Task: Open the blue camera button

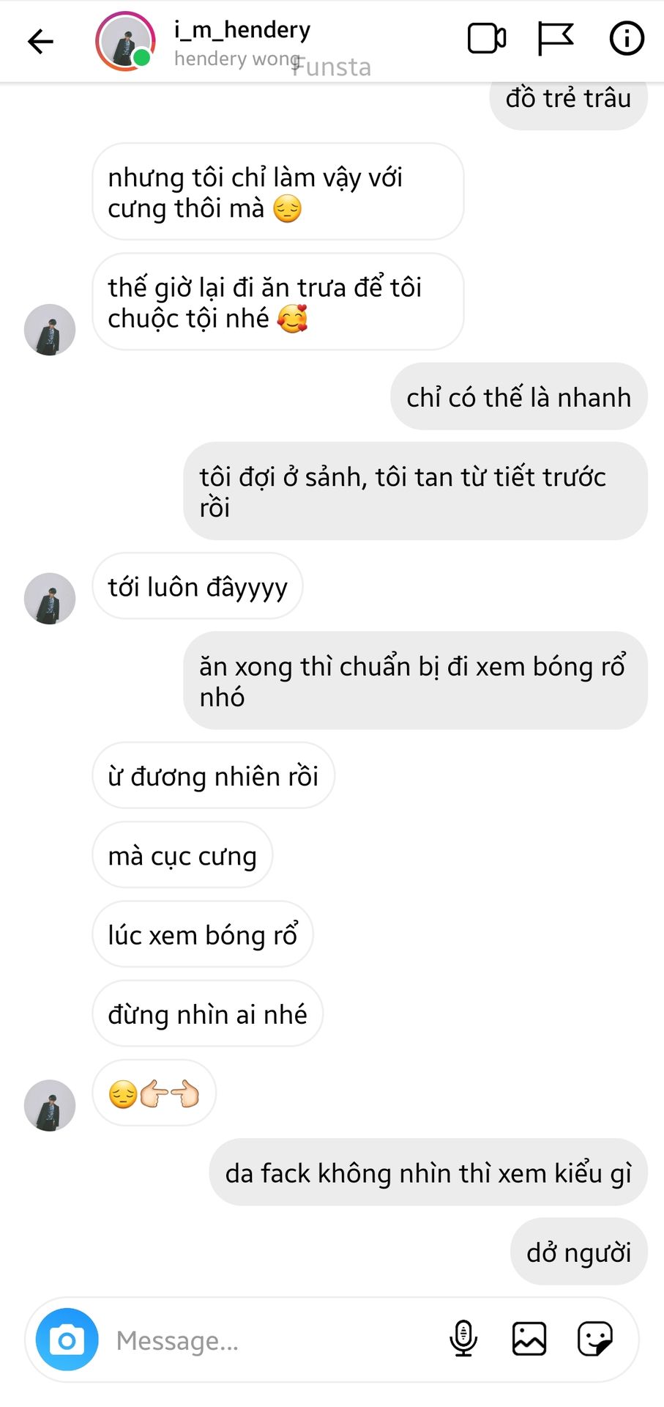Action: pos(67,1340)
